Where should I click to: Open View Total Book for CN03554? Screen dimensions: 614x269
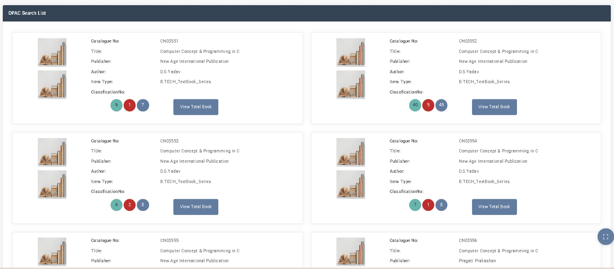pyautogui.click(x=494, y=207)
